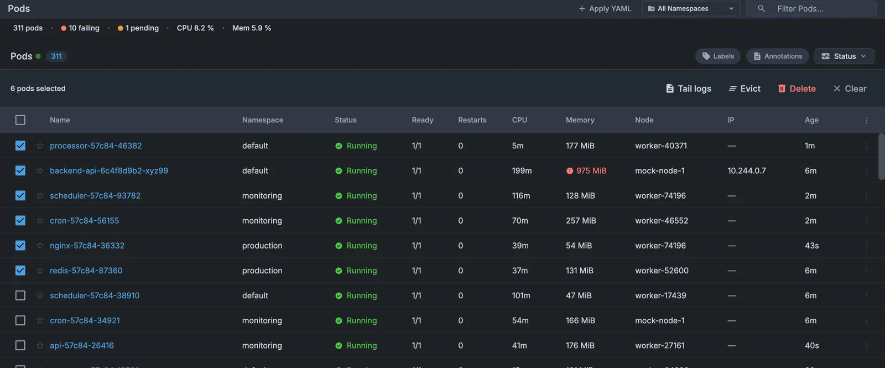This screenshot has height=368, width=885.
Task: Sort by the CPU column header
Action: pos(519,120)
